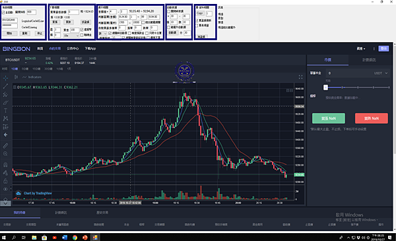396x241 pixels.
Task: Open the 10x leverage dropdown
Action: (x=71, y=36)
